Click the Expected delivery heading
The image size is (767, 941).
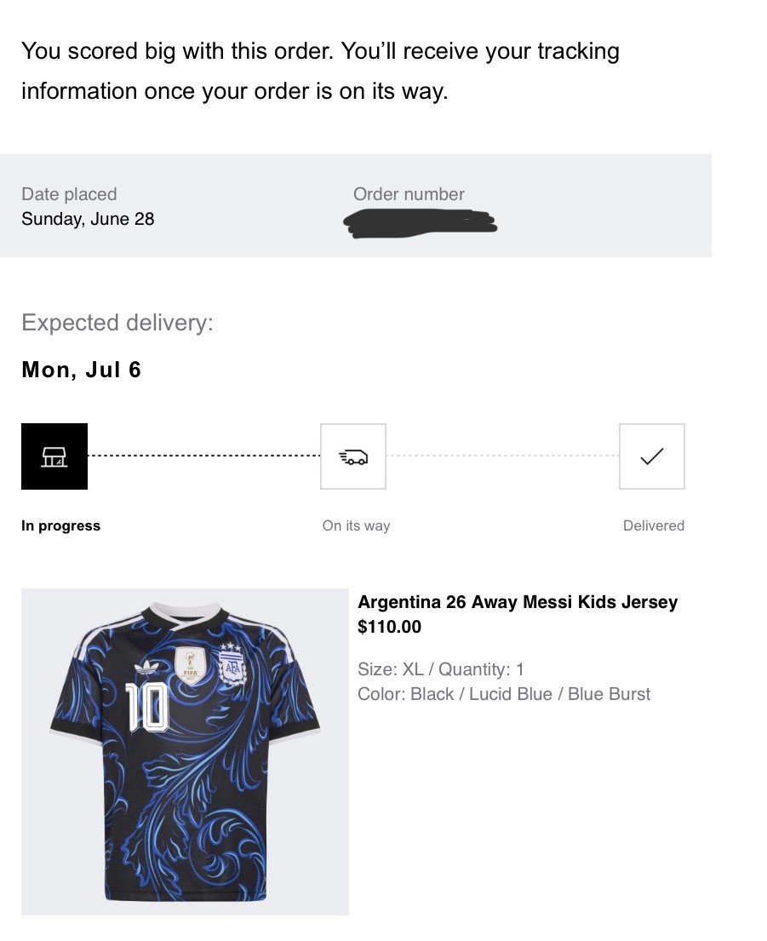(117, 323)
